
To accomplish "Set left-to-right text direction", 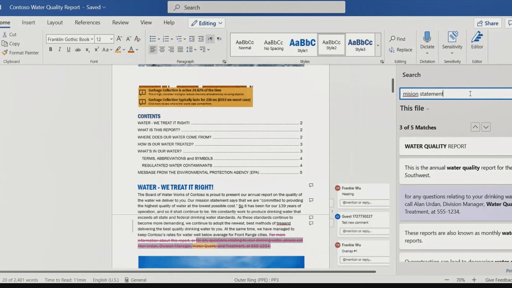I will (210, 39).
